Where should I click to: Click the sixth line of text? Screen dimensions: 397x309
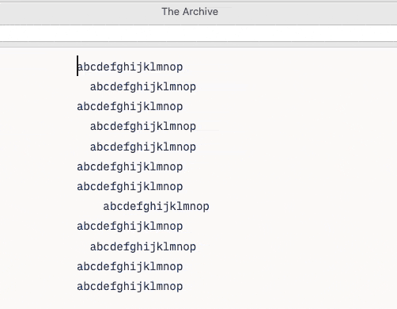(130, 167)
